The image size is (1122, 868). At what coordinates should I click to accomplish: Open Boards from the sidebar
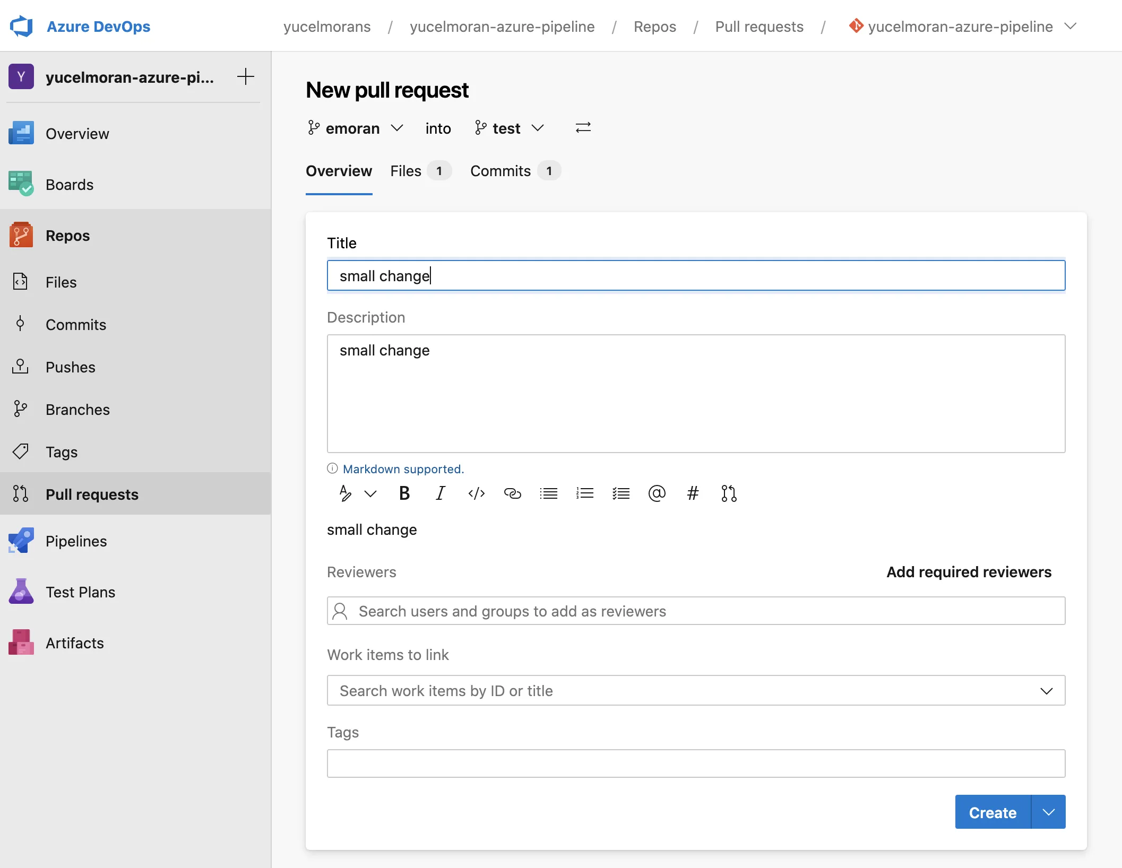click(x=70, y=184)
